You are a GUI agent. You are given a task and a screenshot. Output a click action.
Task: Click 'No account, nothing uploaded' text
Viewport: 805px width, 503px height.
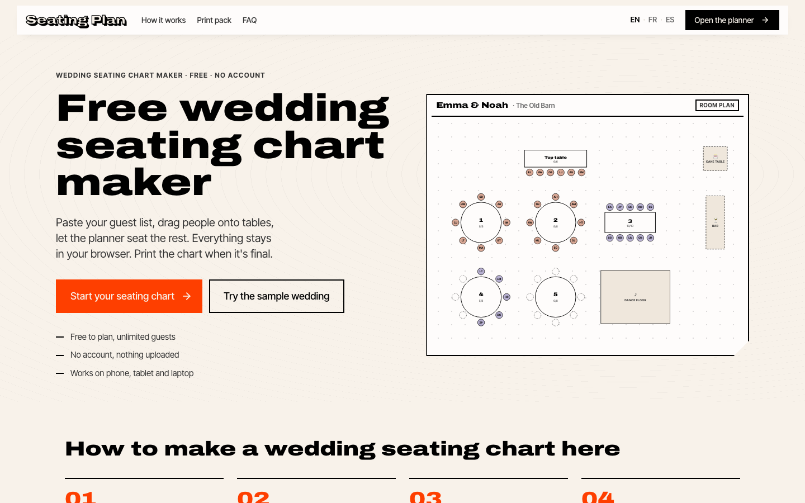(125, 355)
